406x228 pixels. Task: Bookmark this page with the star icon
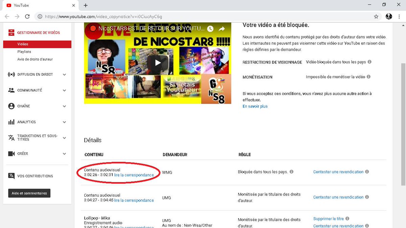[376, 16]
